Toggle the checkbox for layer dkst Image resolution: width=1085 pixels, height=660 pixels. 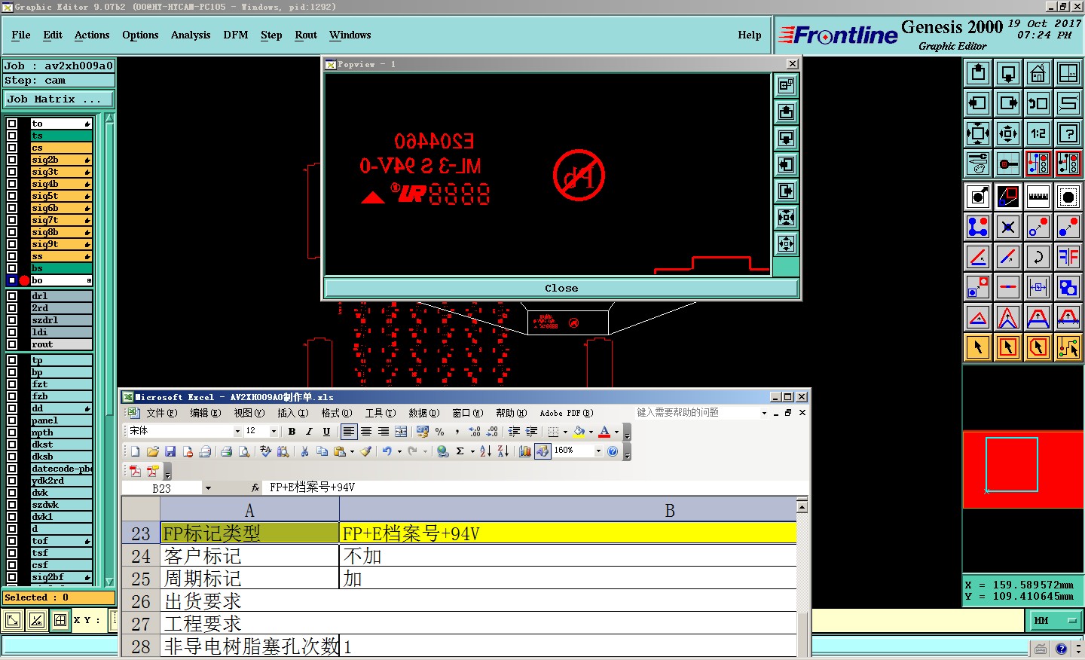point(12,445)
